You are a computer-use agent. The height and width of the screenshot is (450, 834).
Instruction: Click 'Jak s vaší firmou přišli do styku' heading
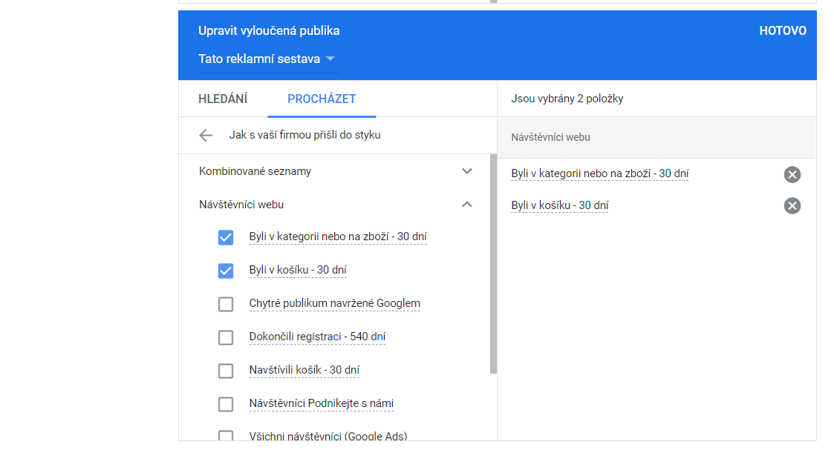pyautogui.click(x=304, y=136)
